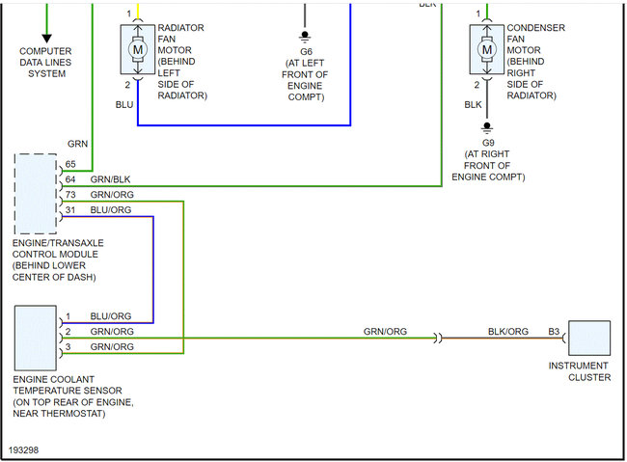The width and height of the screenshot is (627, 462).
Task: Select the G6 ground symbol
Action: pos(305,37)
